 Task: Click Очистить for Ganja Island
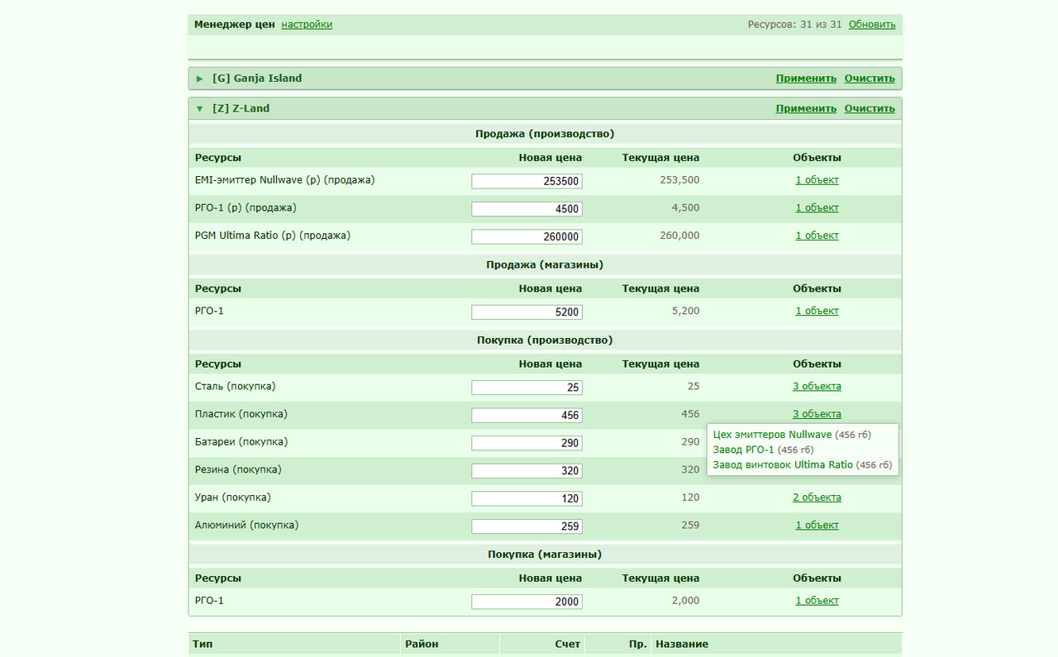tap(870, 79)
